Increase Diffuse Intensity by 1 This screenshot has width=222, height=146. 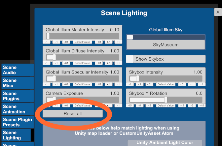118,63
